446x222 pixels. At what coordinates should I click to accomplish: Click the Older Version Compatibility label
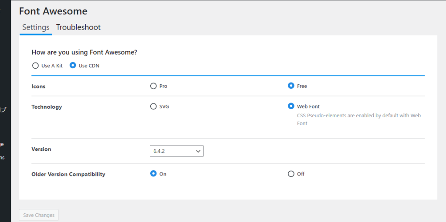coord(68,174)
